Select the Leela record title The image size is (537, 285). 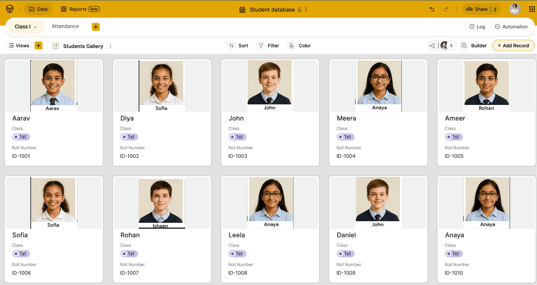237,235
